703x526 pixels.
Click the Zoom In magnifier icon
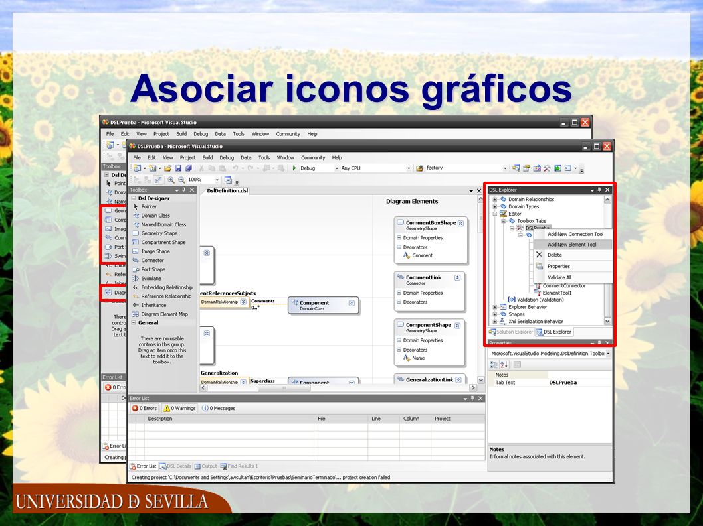(171, 180)
